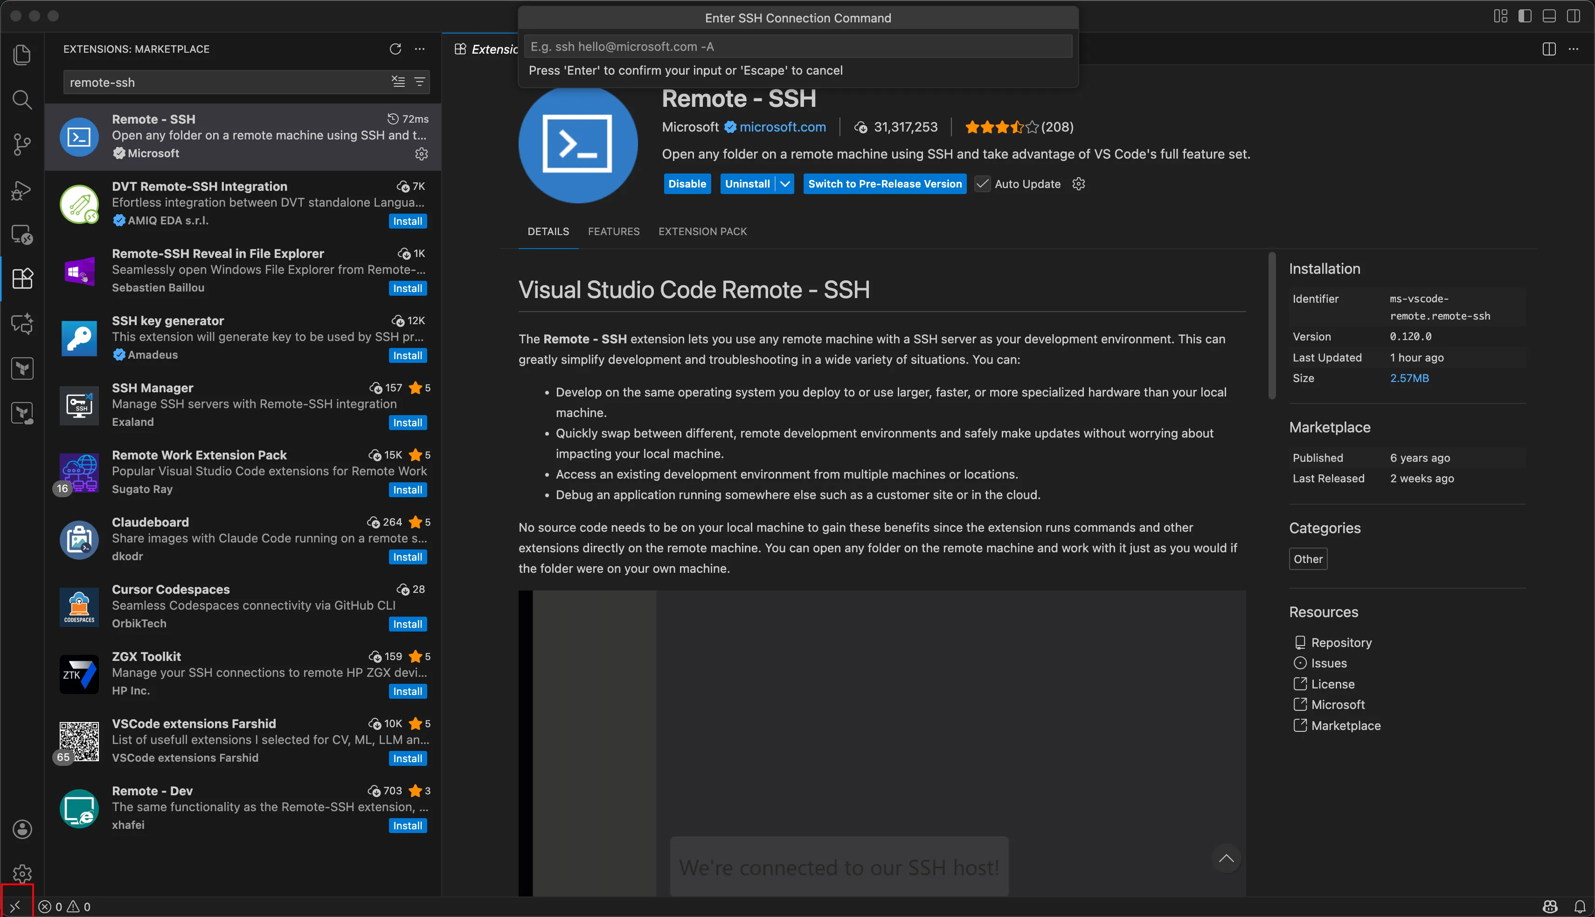Split the editor to the right
1595x917 pixels.
click(1550, 49)
